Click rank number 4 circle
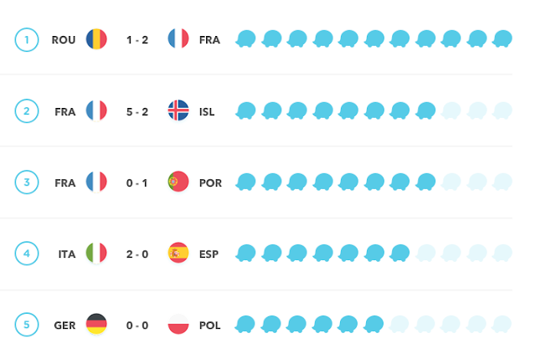 (x=28, y=254)
